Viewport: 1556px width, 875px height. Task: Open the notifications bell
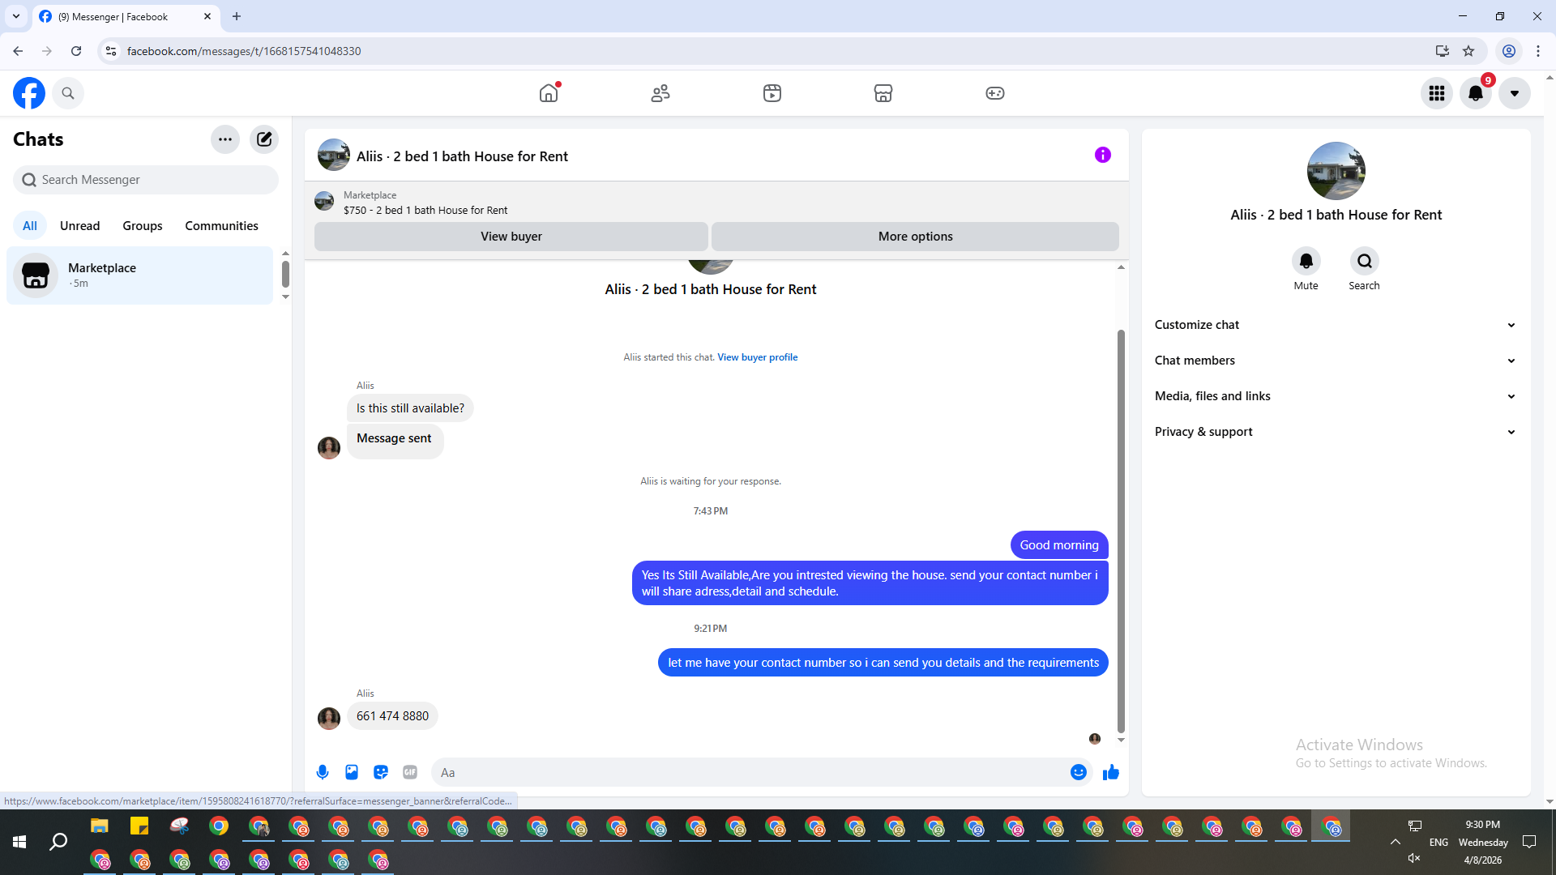[x=1476, y=93]
